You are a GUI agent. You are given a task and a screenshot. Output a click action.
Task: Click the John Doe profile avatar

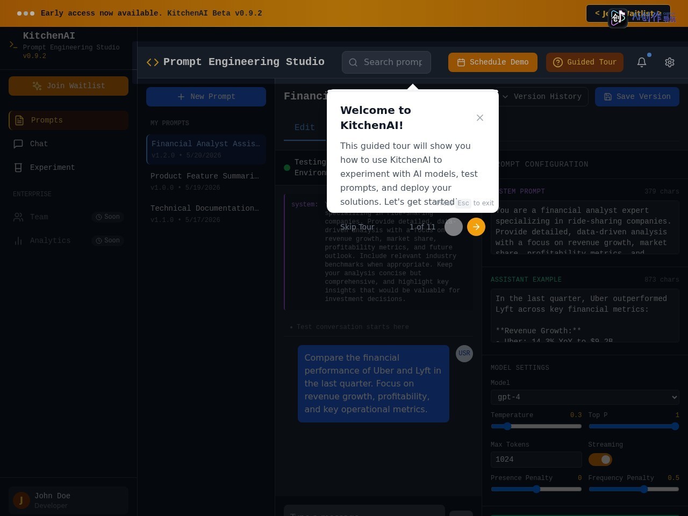(x=21, y=500)
